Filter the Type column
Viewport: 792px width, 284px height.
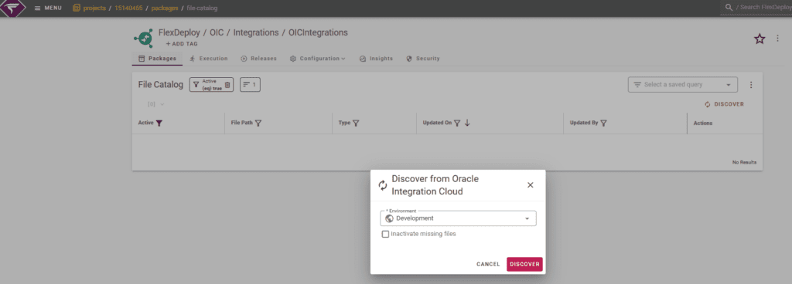[356, 123]
